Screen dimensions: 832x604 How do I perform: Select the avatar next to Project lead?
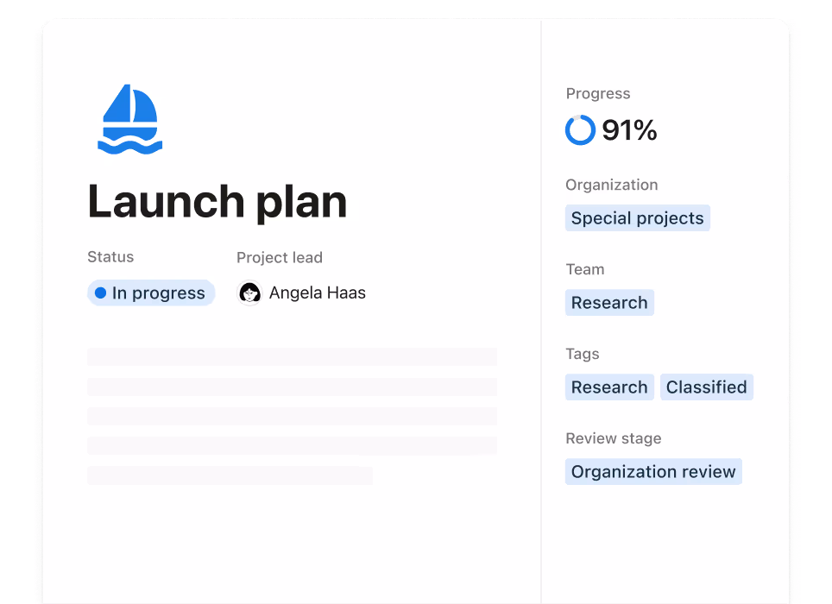pos(249,293)
